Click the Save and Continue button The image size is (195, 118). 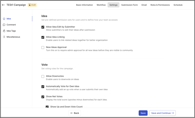click(x=162, y=113)
